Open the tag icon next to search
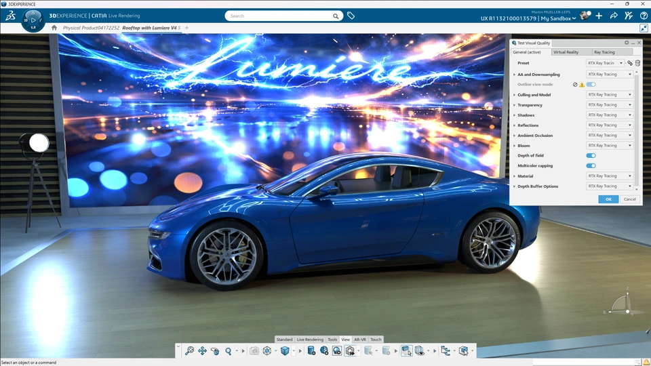Viewport: 651px width, 366px height. [351, 16]
